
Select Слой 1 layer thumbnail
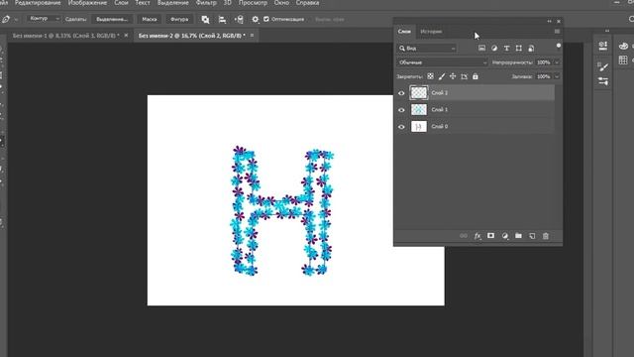coord(418,110)
